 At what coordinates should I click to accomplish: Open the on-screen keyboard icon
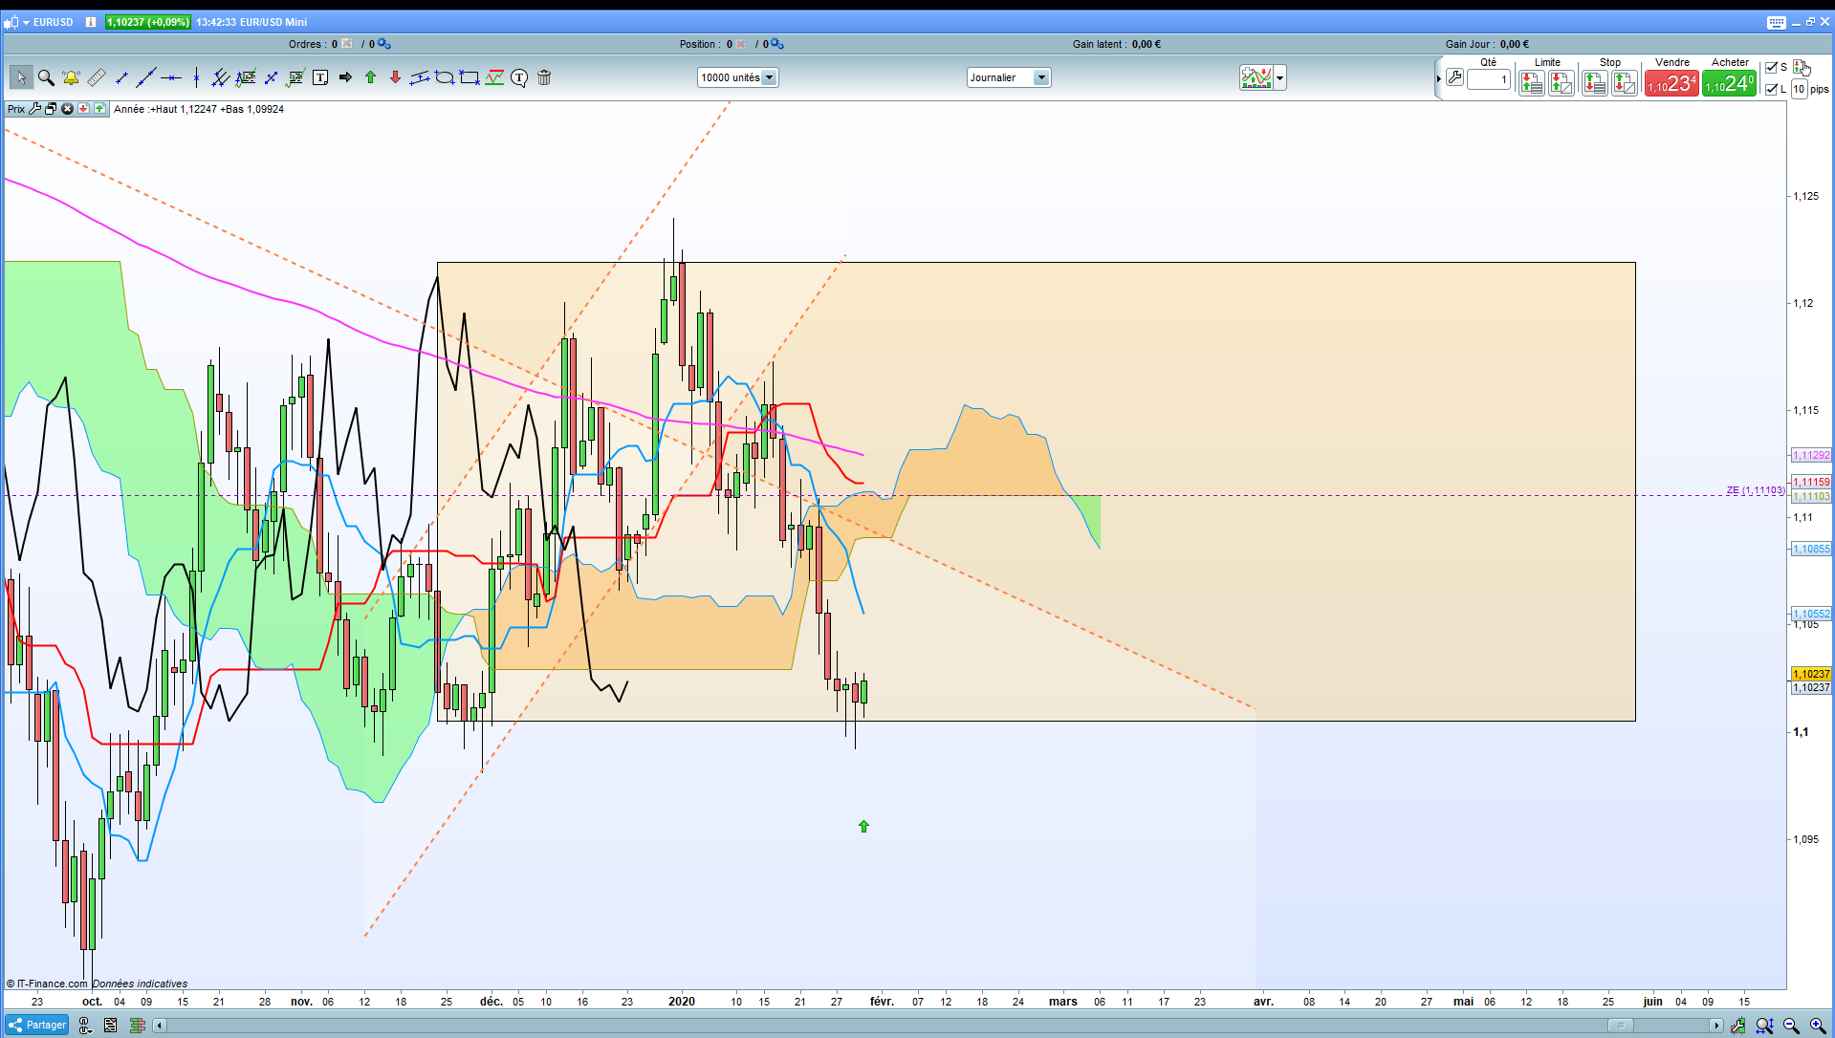[1777, 22]
